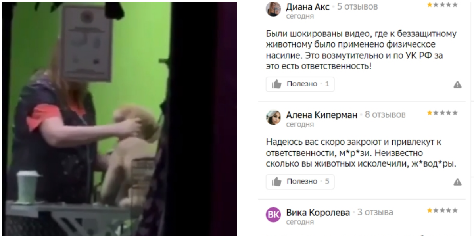Open reviewer name Диана Акс
This screenshot has width=476, height=238.
[x=308, y=7]
